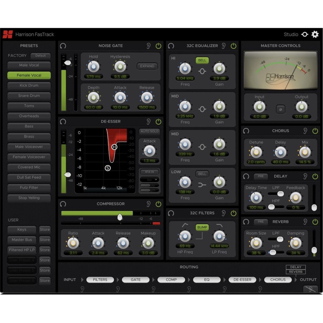Select the Female Vocal preset

click(29, 75)
